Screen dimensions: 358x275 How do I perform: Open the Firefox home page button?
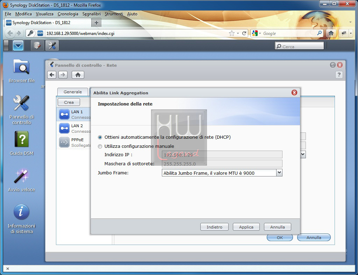pyautogui.click(x=331, y=33)
